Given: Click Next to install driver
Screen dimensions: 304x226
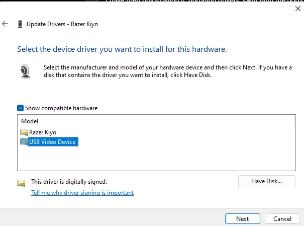Looking at the screenshot, I should pyautogui.click(x=243, y=219).
